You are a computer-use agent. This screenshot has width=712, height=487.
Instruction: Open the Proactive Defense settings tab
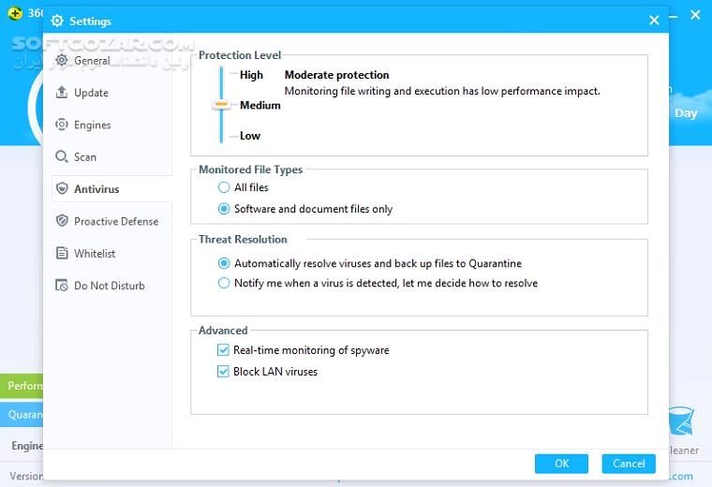[x=115, y=221]
